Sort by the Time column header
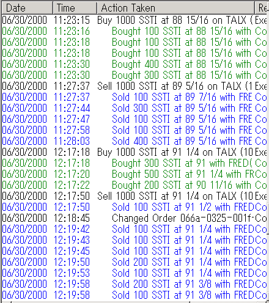 [75, 8]
